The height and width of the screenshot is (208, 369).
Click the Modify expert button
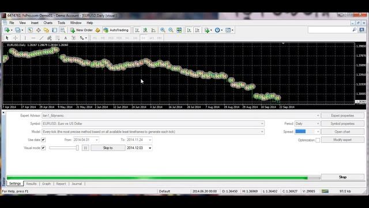[342, 140]
